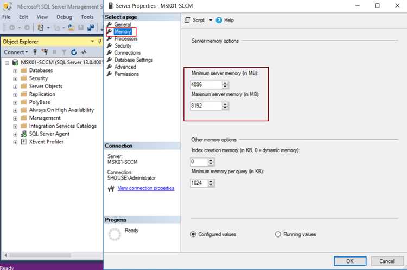Expand the Databases node

pos(15,71)
